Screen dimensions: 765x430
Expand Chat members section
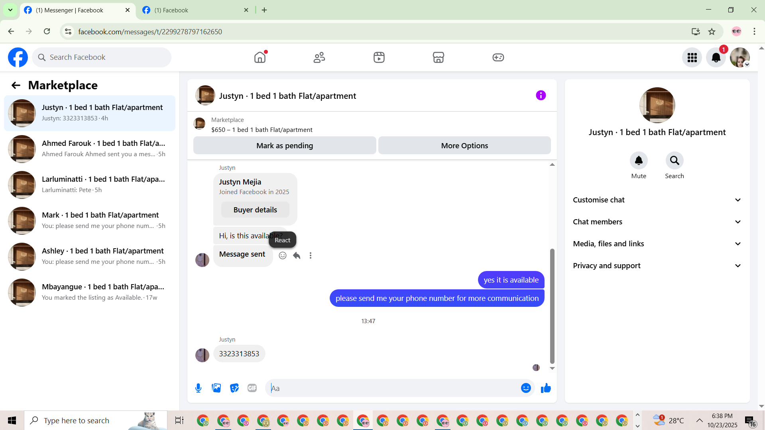pos(657,222)
